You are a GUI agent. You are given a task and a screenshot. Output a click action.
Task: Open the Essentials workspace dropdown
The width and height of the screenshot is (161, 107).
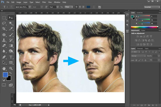point(152,7)
